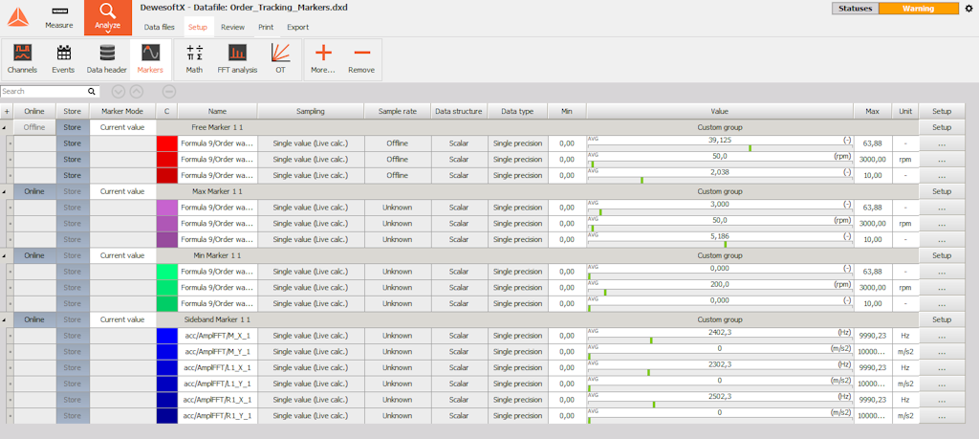Open Marker Mode dropdown for Sideband Marker
The image size is (979, 439).
tap(122, 319)
